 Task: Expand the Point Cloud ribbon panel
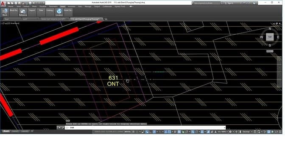pyautogui.click(x=68, y=12)
